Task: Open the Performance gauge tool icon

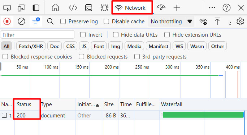Action: pos(161,8)
